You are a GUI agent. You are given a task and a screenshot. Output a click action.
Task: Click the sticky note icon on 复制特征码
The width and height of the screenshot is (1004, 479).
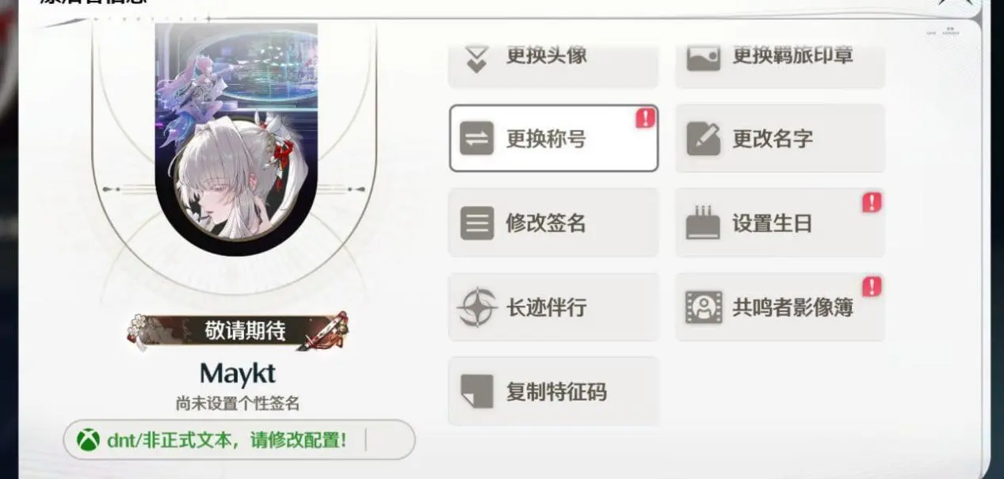(x=477, y=391)
